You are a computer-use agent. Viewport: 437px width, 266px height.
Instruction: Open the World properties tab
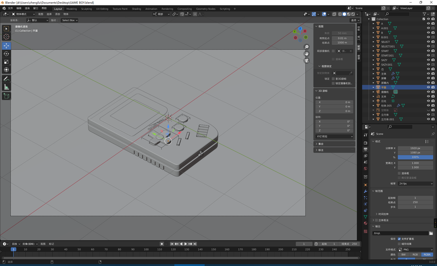pos(365,169)
